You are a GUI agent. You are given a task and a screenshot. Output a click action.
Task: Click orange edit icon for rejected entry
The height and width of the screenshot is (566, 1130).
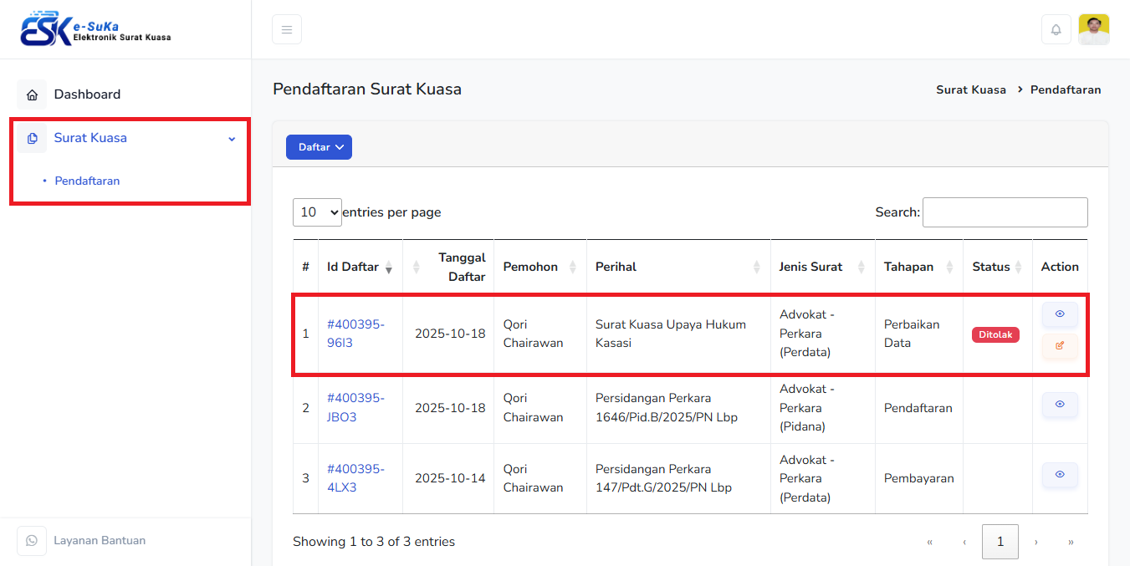[x=1060, y=345]
